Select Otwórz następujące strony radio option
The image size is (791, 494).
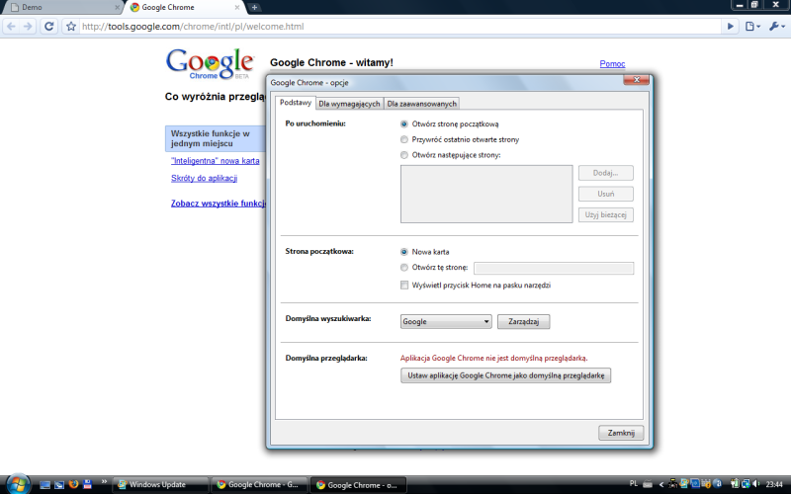(x=451, y=155)
